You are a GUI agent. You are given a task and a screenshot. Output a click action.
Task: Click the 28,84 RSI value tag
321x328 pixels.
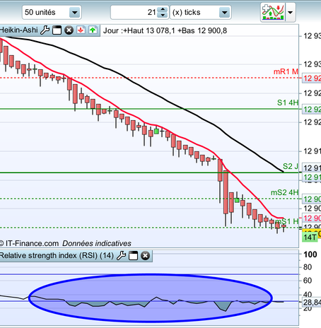pos(312,303)
